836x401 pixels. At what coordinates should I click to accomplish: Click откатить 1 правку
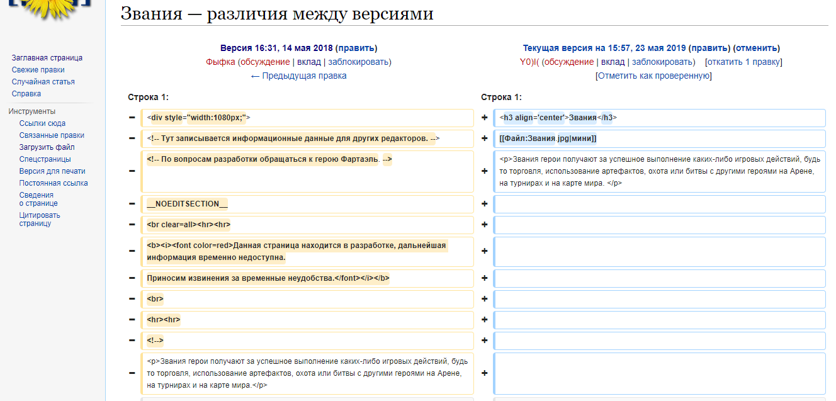point(743,62)
